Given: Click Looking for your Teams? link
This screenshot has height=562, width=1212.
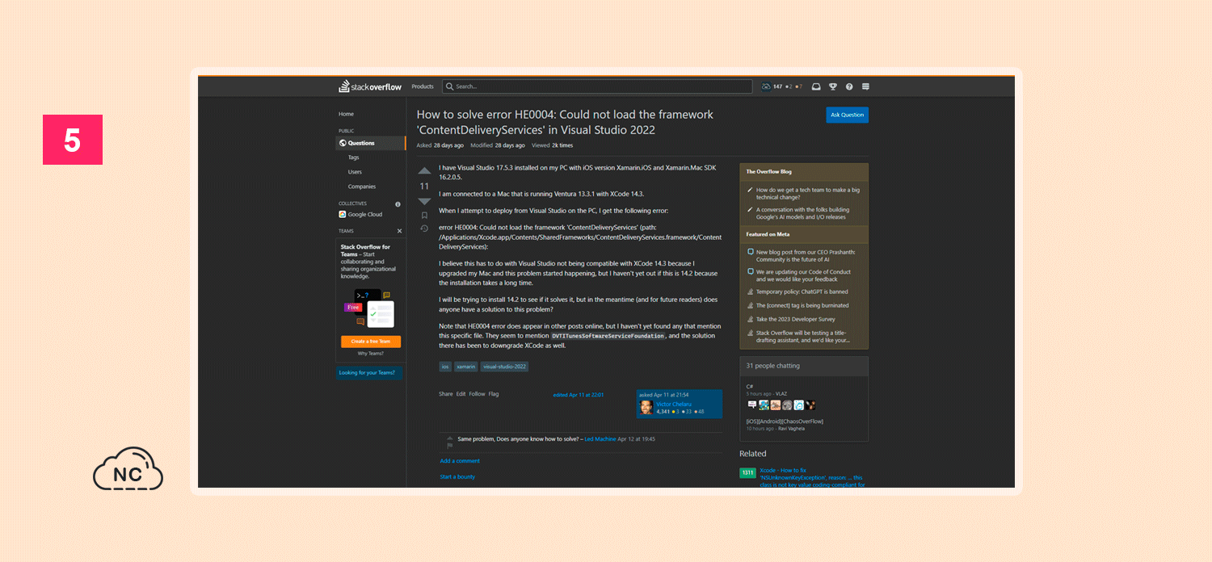Looking at the screenshot, I should pyautogui.click(x=367, y=372).
